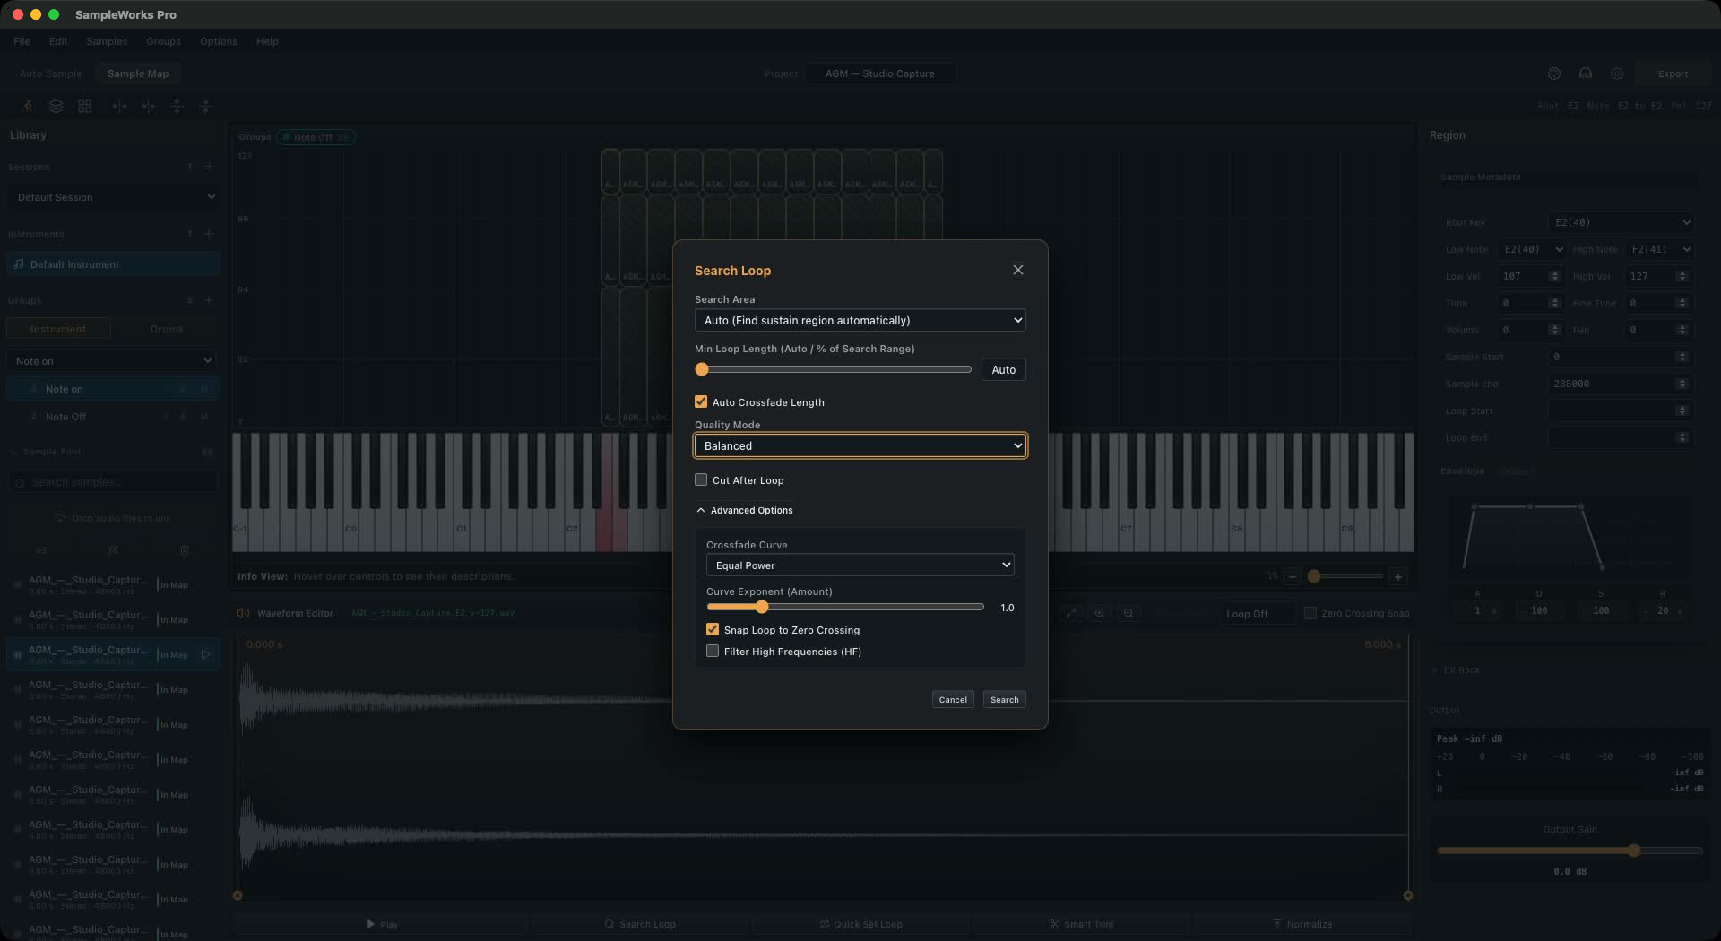Toggle Auto Crossfade Length checkbox
This screenshot has width=1721, height=941.
pos(701,402)
